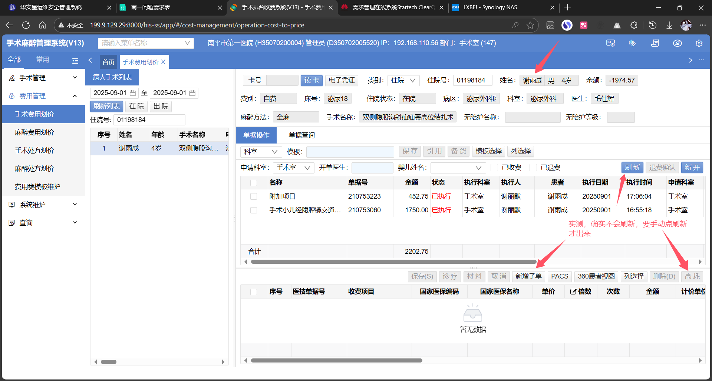
Task: Collapse the 费用管理 sidebar menu
Action: 44,96
